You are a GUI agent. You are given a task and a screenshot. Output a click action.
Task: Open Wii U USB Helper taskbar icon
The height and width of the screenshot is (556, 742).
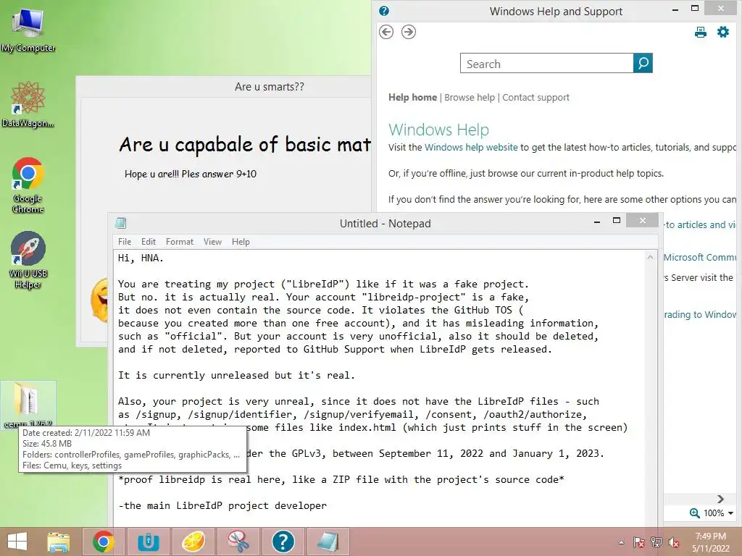[x=148, y=542]
